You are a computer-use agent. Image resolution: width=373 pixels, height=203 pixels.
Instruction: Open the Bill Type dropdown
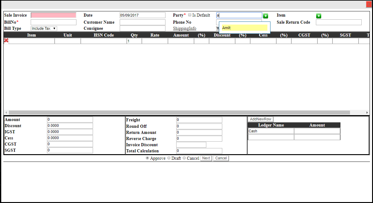click(x=44, y=29)
